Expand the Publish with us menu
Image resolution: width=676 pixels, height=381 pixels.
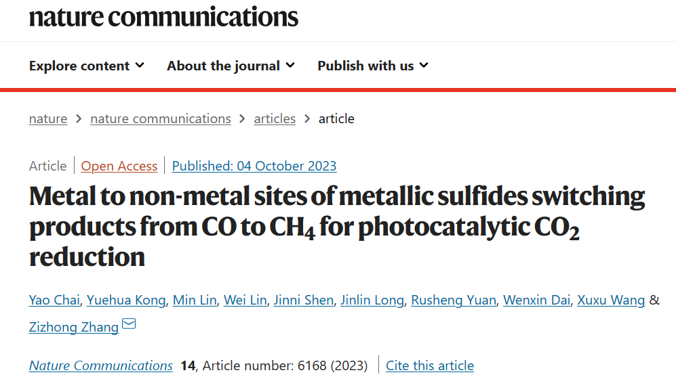coord(373,66)
